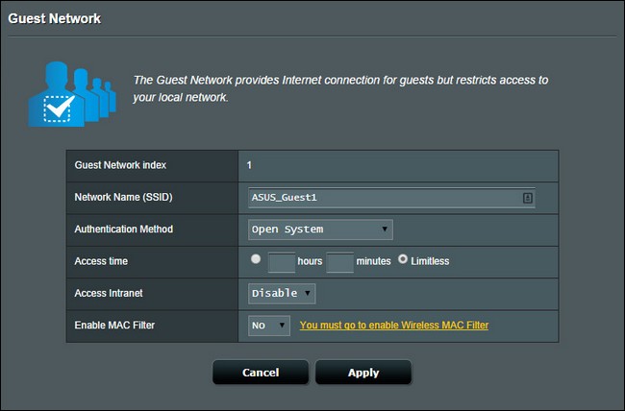Expand the Access Intranet Disable dropdown
The width and height of the screenshot is (625, 411).
282,294
